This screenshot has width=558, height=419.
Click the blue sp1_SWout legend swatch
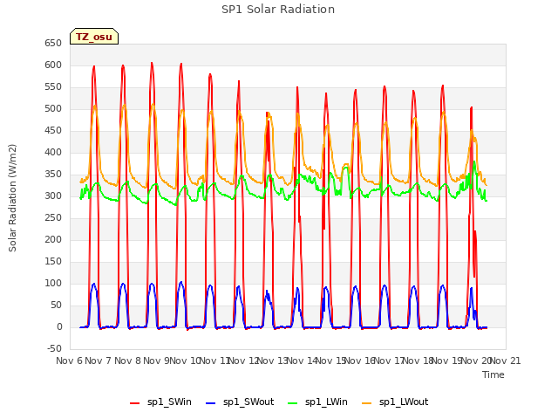coord(211,403)
